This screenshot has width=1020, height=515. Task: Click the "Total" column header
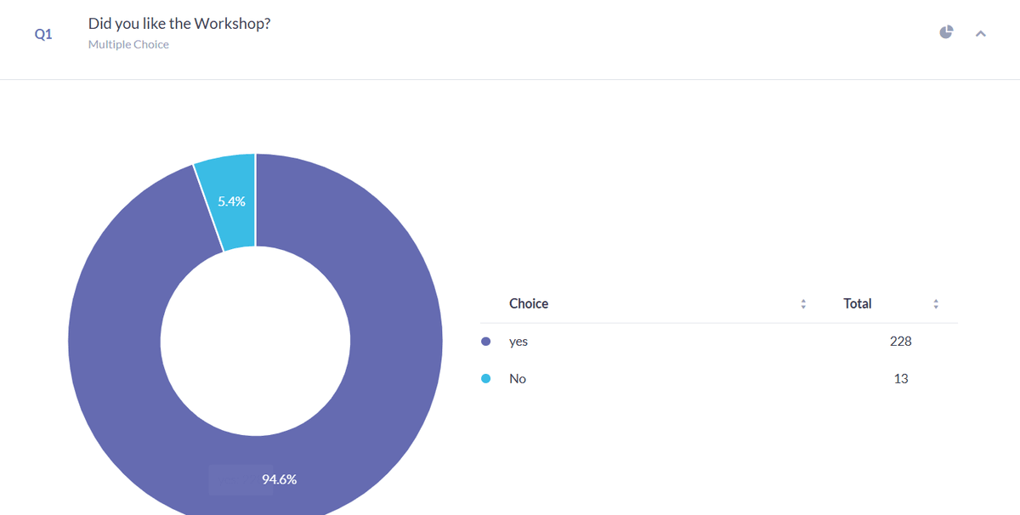tap(857, 303)
